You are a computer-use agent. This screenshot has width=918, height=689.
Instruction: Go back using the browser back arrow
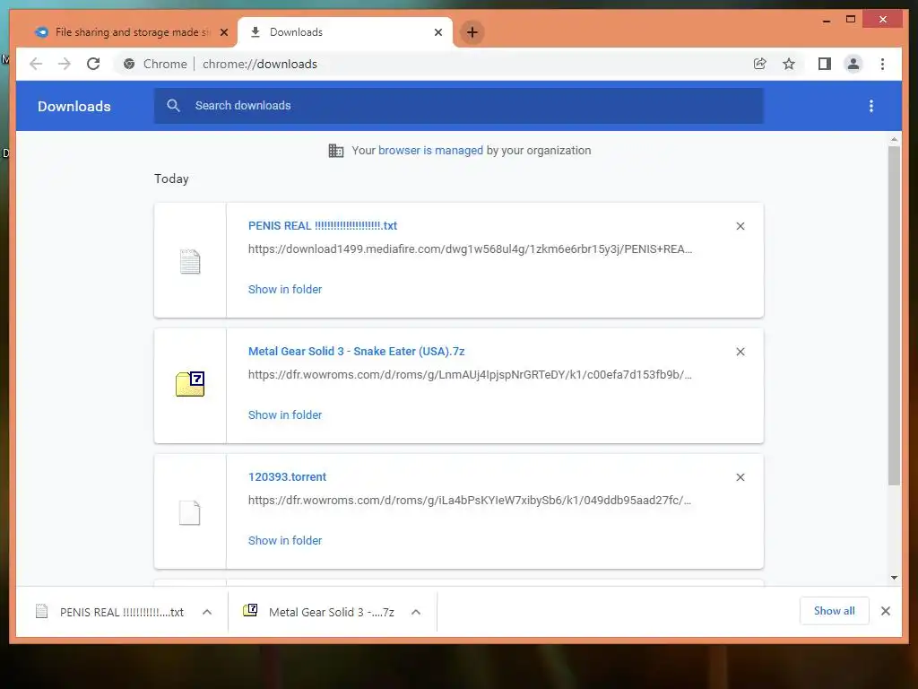36,64
